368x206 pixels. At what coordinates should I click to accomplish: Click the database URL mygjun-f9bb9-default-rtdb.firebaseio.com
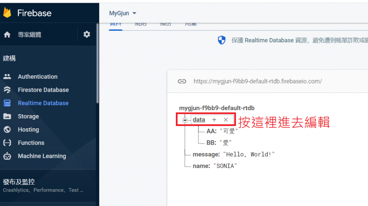coord(258,81)
